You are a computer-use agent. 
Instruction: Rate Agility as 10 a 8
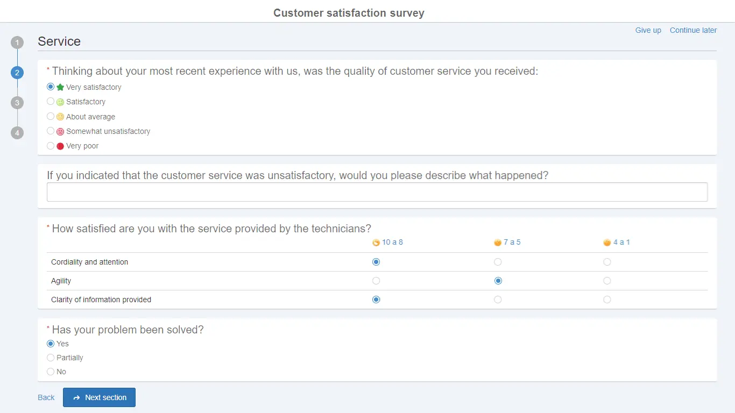[x=376, y=280]
